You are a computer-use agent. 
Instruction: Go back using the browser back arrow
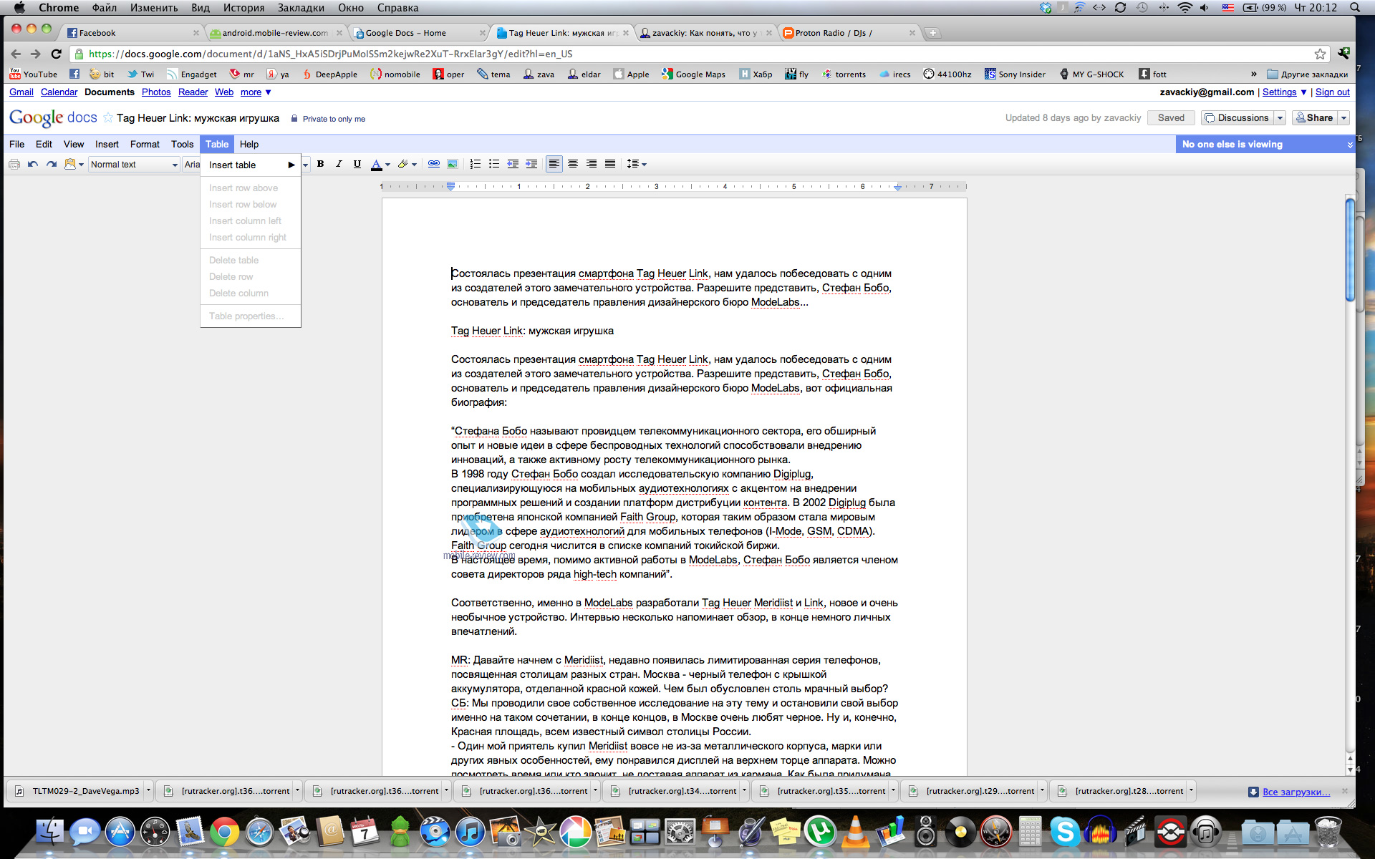click(x=16, y=54)
